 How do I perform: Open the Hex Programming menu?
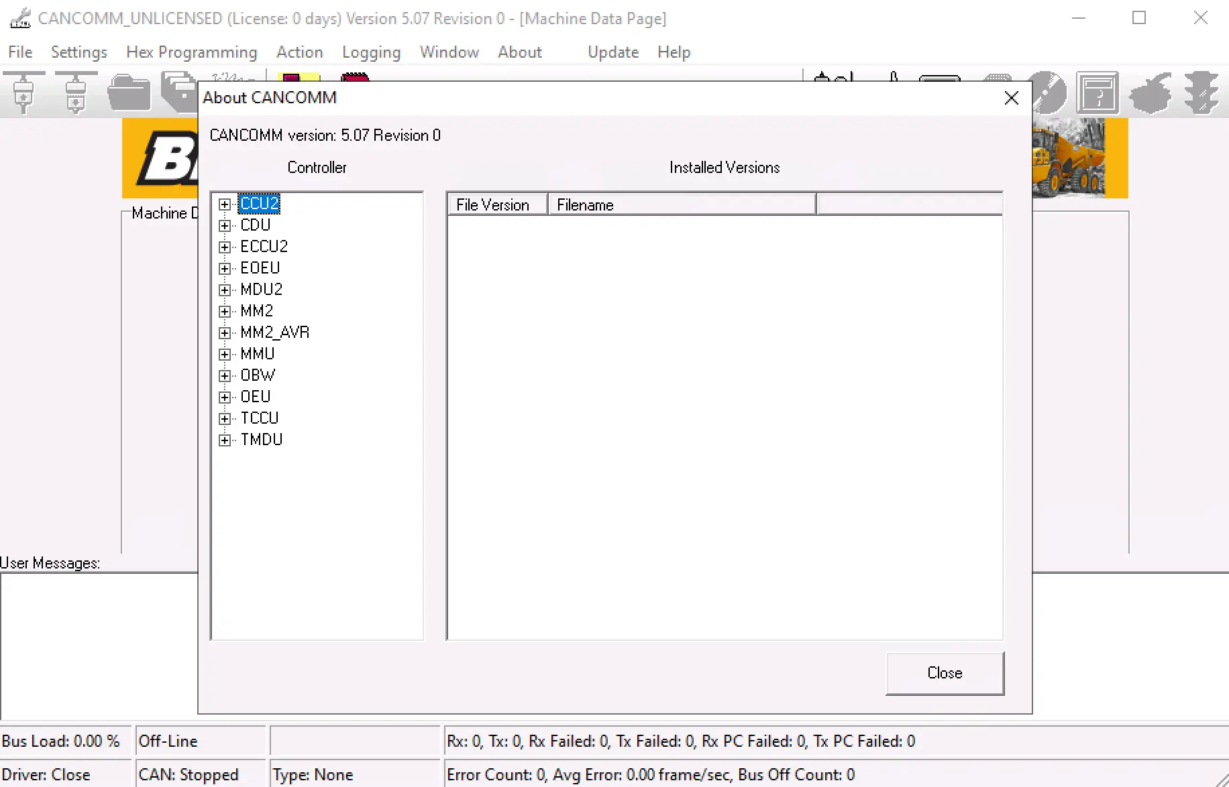click(192, 52)
